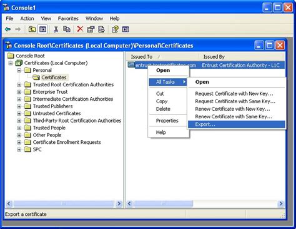Click the Back arrow toolbar icon
This screenshot has height=229, width=296.
(8, 29)
